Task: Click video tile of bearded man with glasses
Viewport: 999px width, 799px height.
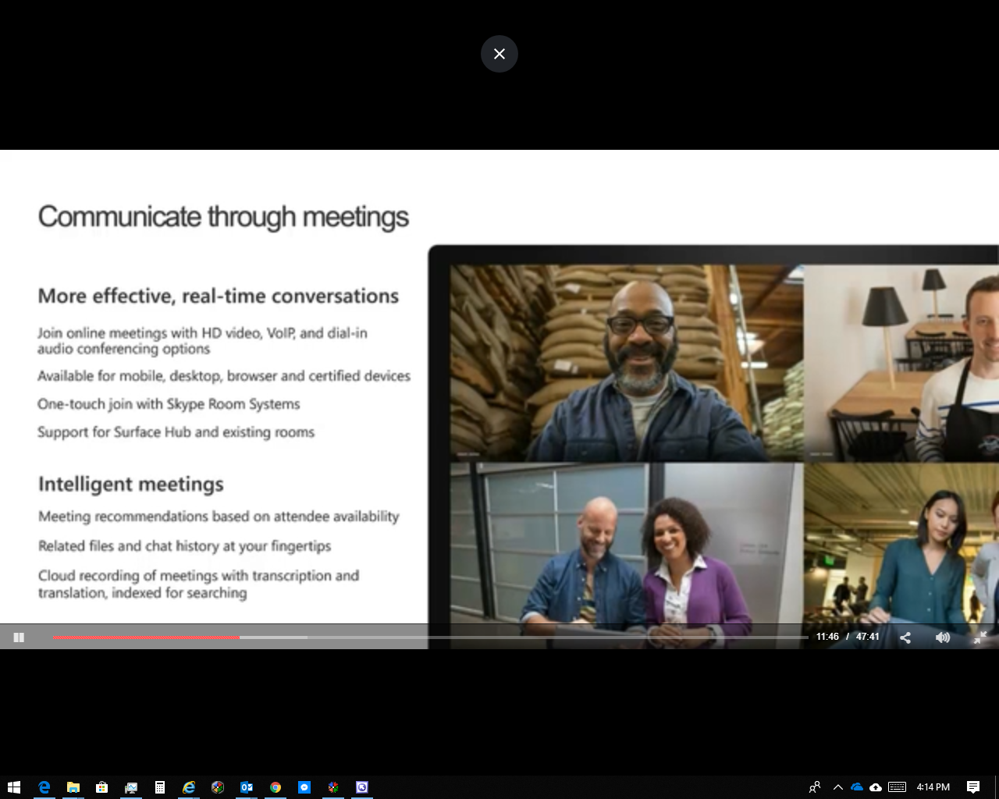Action: pyautogui.click(x=626, y=362)
